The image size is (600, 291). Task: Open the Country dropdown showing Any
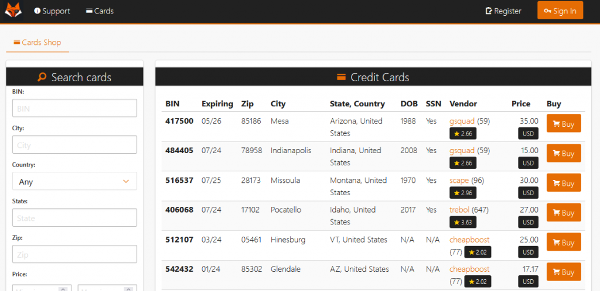pyautogui.click(x=74, y=181)
